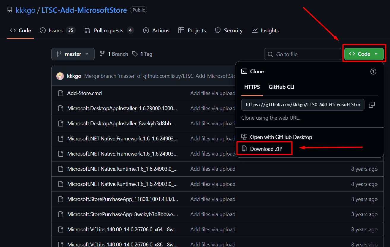
Task: Open the LTSC-Add-MicrosoftStore repository link
Action: pyautogui.click(x=84, y=10)
